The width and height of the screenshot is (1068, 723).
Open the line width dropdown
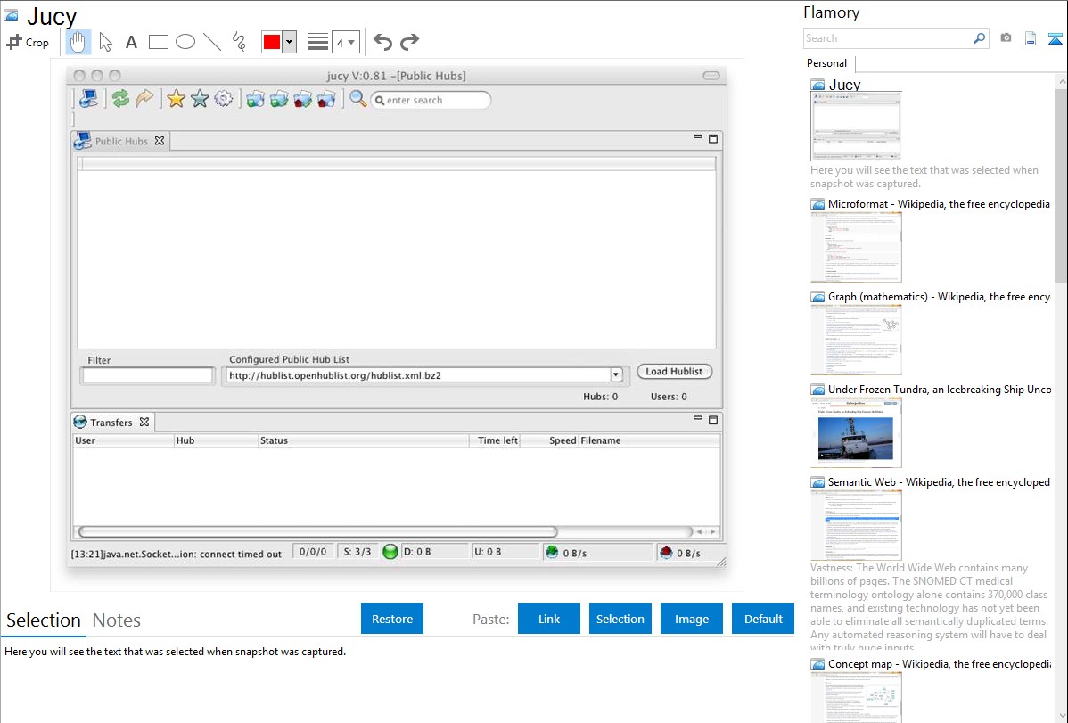[345, 42]
